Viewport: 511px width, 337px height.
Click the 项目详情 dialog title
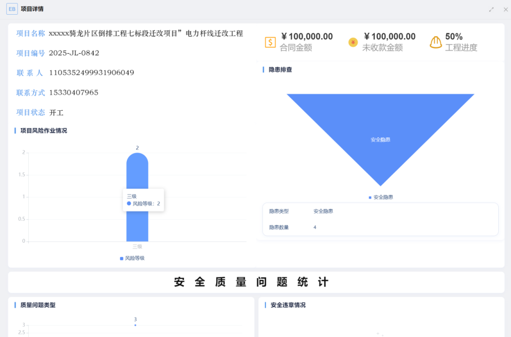[x=32, y=9]
